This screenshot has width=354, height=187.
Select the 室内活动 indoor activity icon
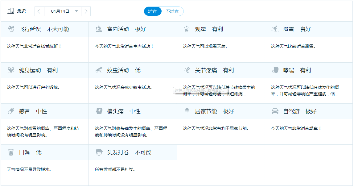[x=99, y=29]
